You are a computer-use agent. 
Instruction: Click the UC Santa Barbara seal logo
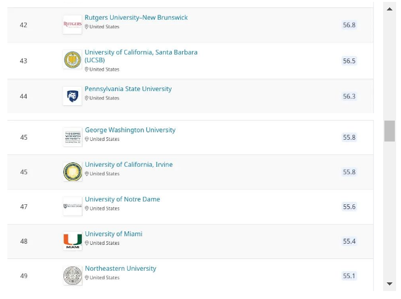click(x=73, y=60)
